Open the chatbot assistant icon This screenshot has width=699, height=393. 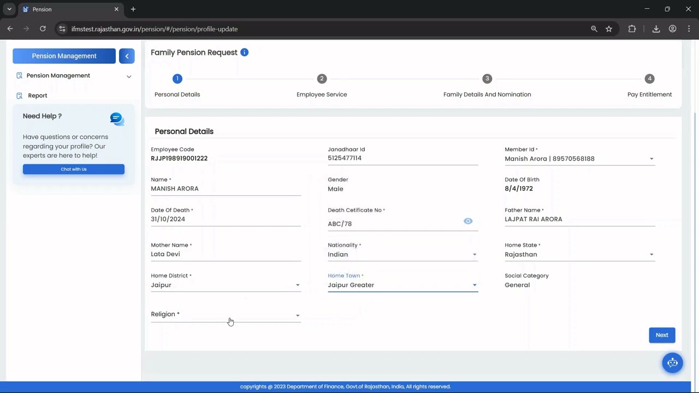point(672,363)
